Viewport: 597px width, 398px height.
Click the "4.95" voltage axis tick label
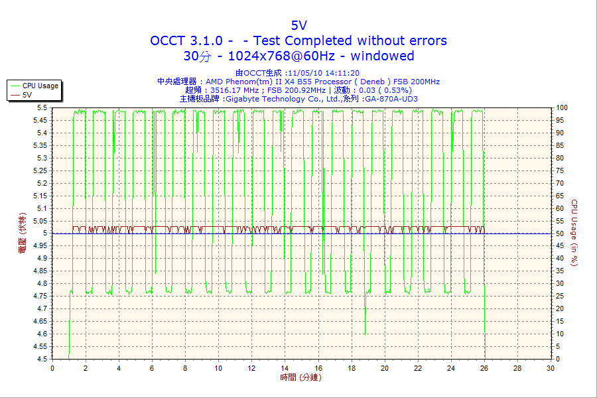coord(40,246)
